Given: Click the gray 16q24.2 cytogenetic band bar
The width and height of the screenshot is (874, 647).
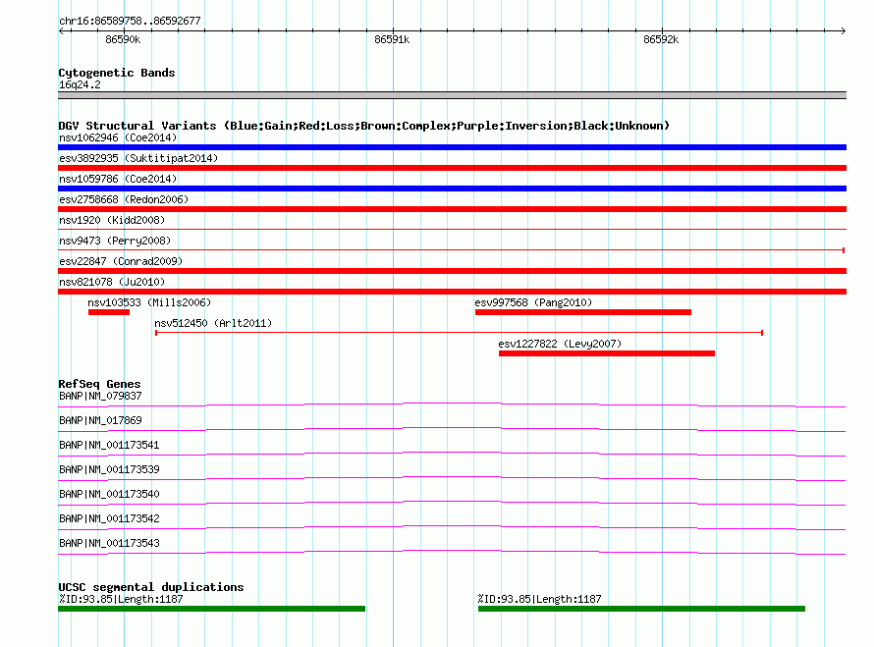Looking at the screenshot, I should pyautogui.click(x=452, y=95).
